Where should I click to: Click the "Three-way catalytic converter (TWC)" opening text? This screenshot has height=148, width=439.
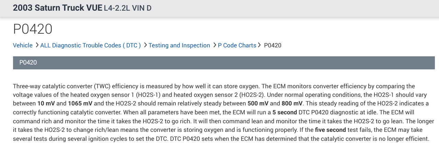(61, 86)
